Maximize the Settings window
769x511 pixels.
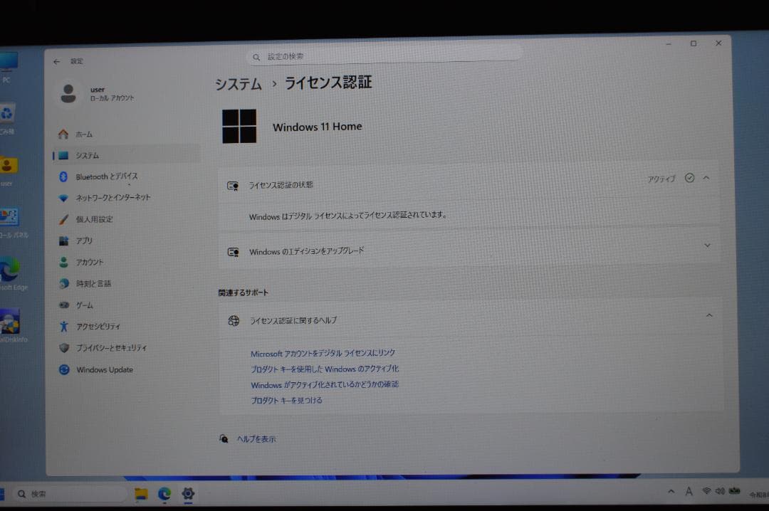(694, 43)
